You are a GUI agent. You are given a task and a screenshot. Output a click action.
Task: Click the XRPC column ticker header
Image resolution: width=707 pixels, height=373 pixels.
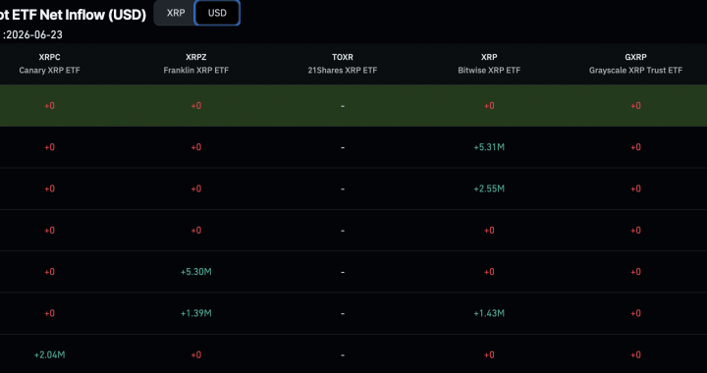pos(50,57)
